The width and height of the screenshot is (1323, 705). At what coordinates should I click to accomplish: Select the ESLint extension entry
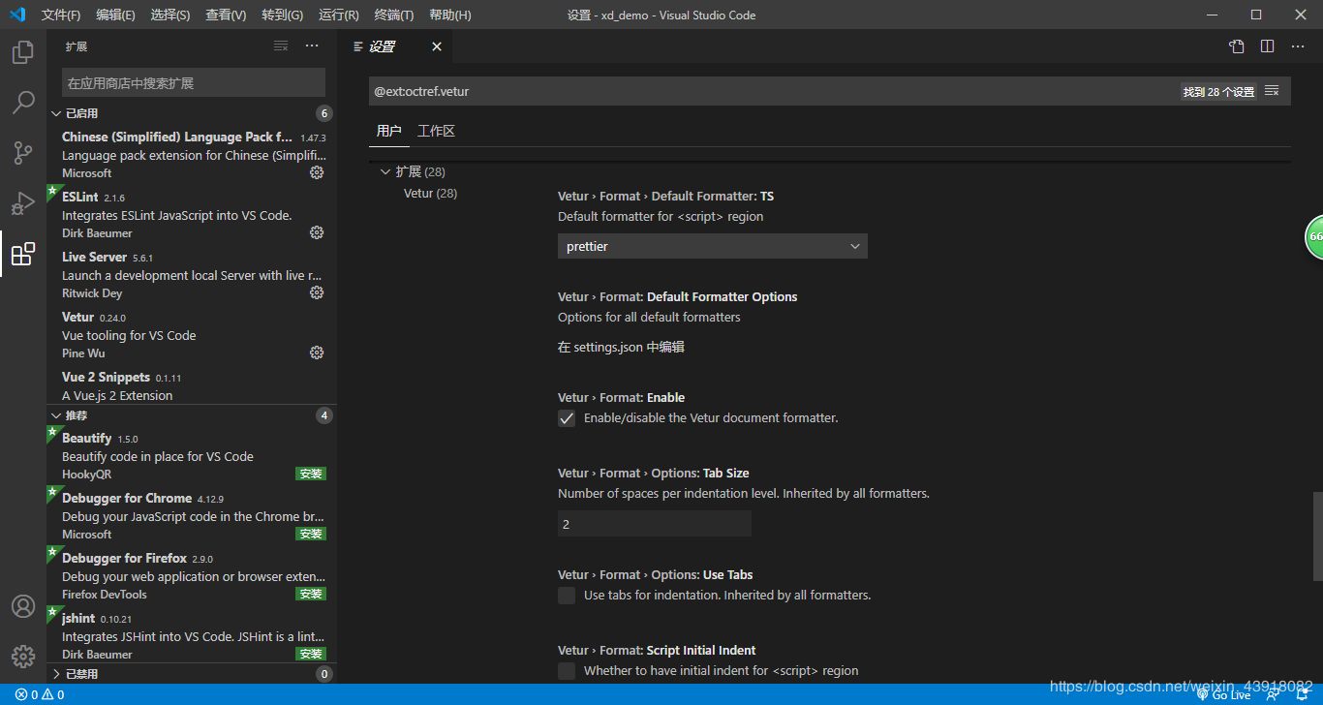pyautogui.click(x=192, y=215)
